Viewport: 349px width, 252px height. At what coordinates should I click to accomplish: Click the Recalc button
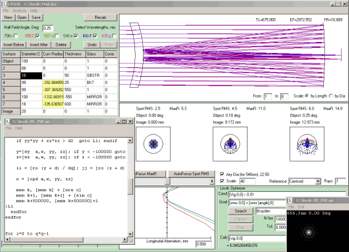click(x=100, y=17)
